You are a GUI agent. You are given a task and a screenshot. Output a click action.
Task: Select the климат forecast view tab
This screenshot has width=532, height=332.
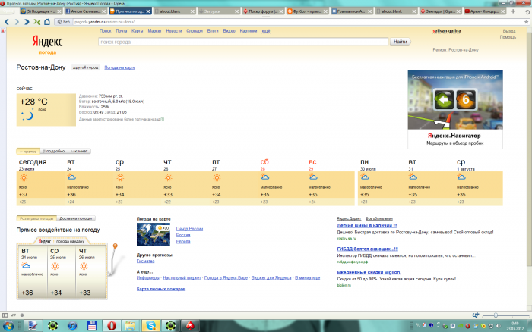[79, 152]
